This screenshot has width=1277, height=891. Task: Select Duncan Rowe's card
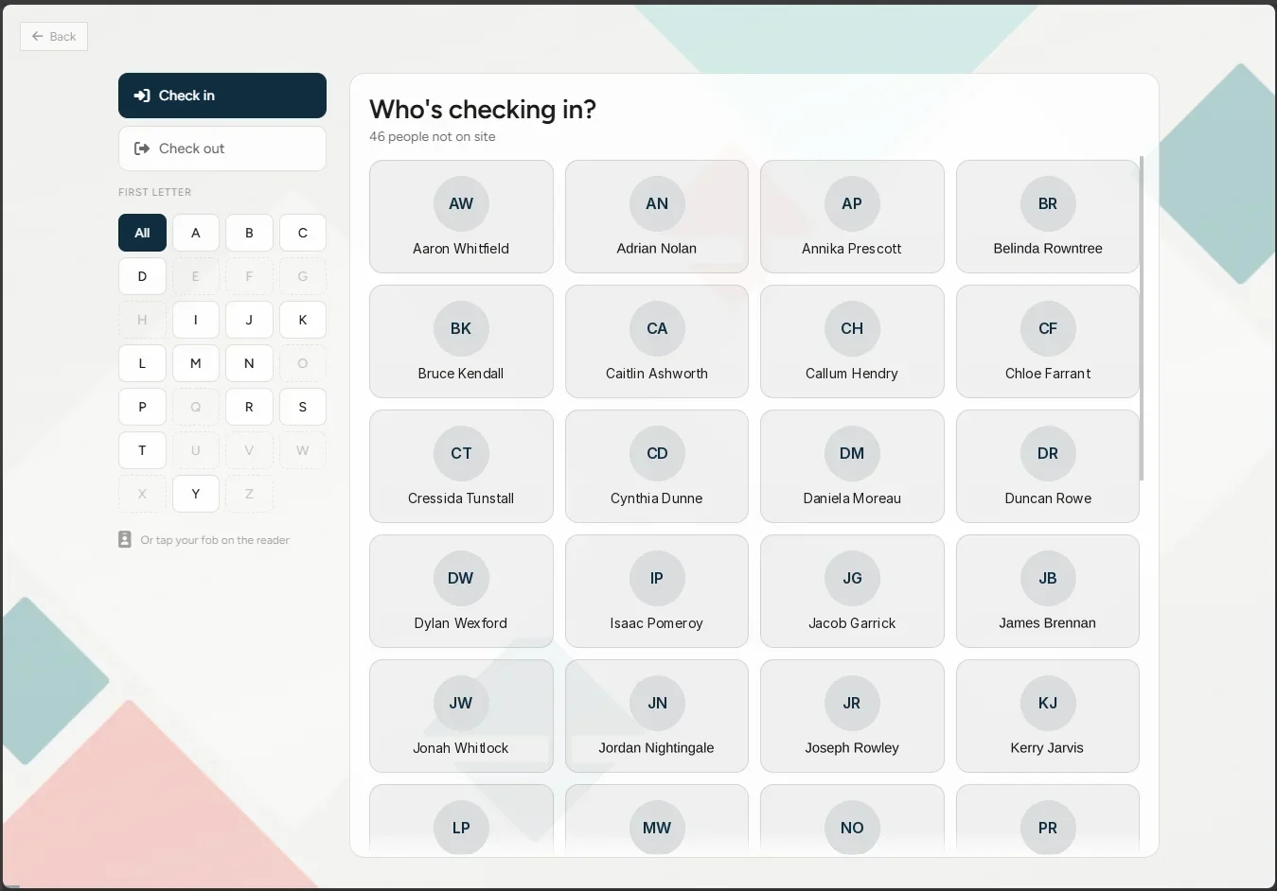pyautogui.click(x=1048, y=466)
